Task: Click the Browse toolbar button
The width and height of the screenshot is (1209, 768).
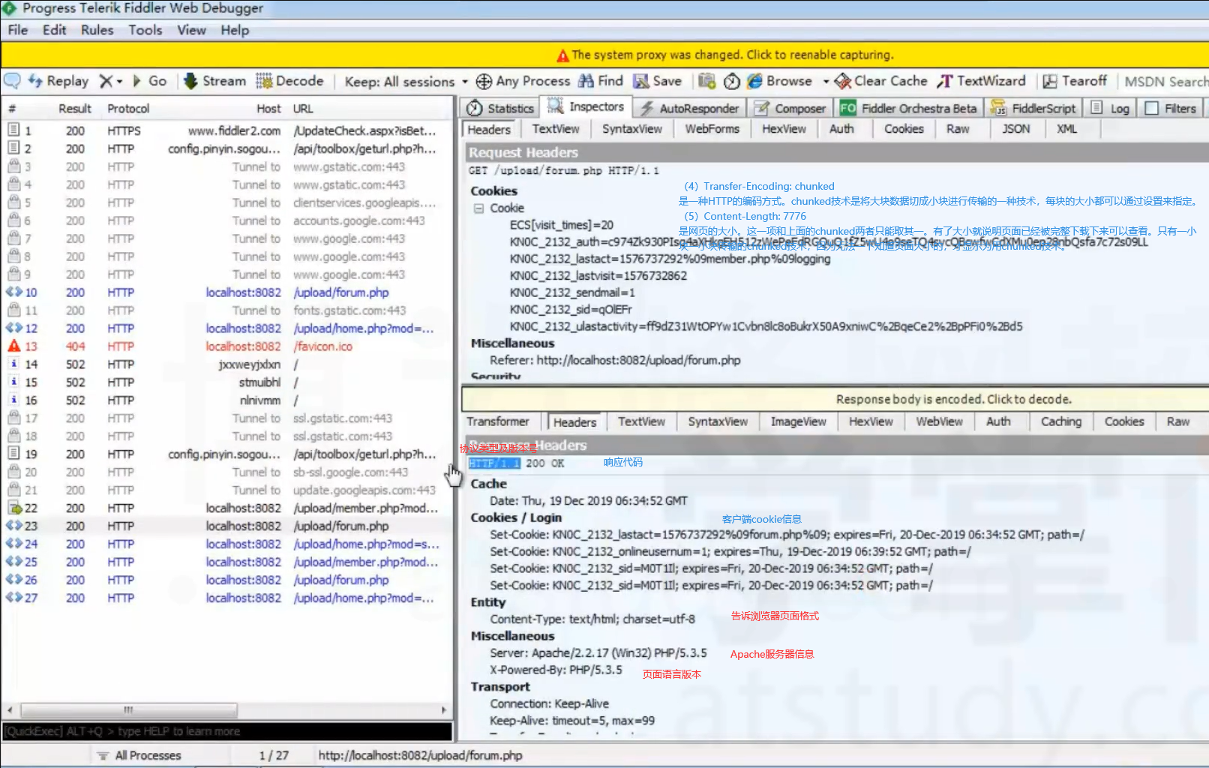Action: tap(780, 81)
